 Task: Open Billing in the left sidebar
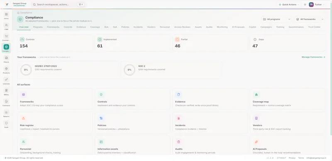[6, 92]
